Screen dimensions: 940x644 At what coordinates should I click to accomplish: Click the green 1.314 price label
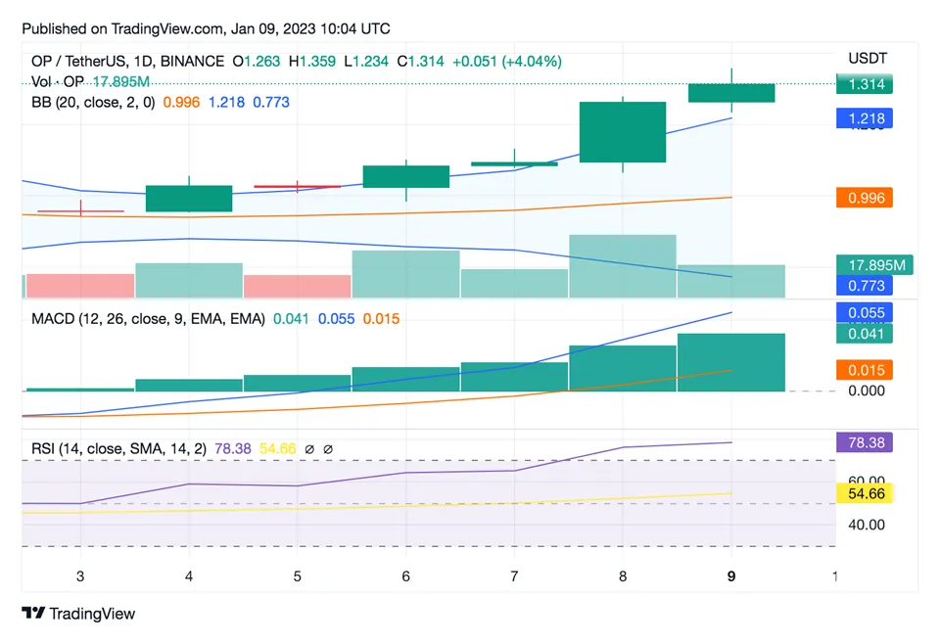pyautogui.click(x=866, y=84)
